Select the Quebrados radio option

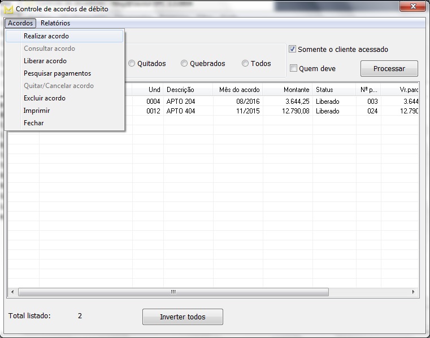coord(184,64)
